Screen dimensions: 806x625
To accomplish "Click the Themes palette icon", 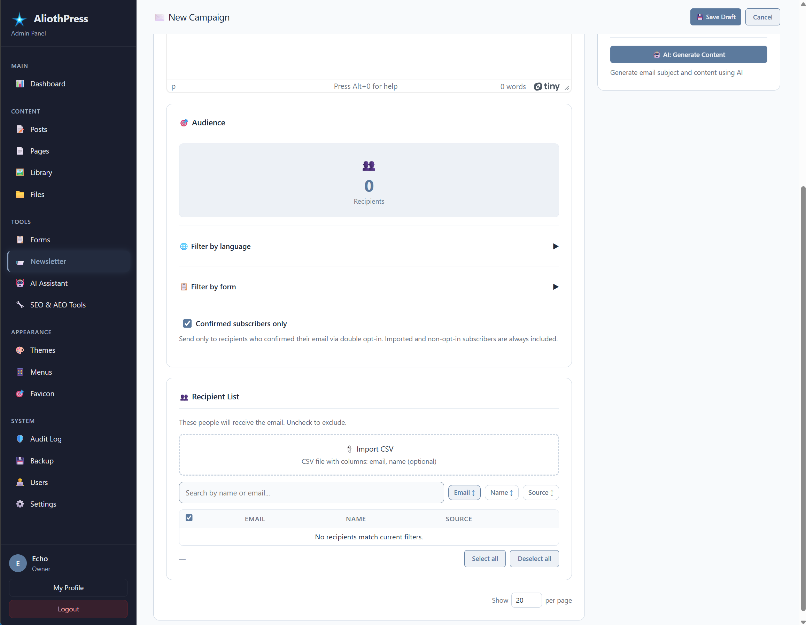I will (20, 350).
